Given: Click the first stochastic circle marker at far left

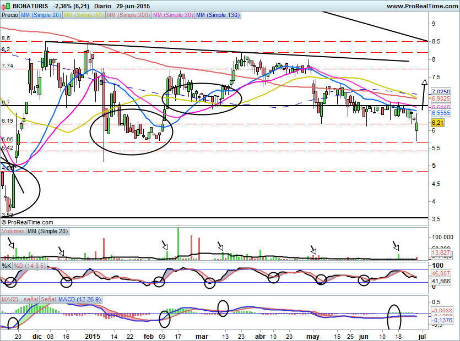Looking at the screenshot, I should point(9,281).
